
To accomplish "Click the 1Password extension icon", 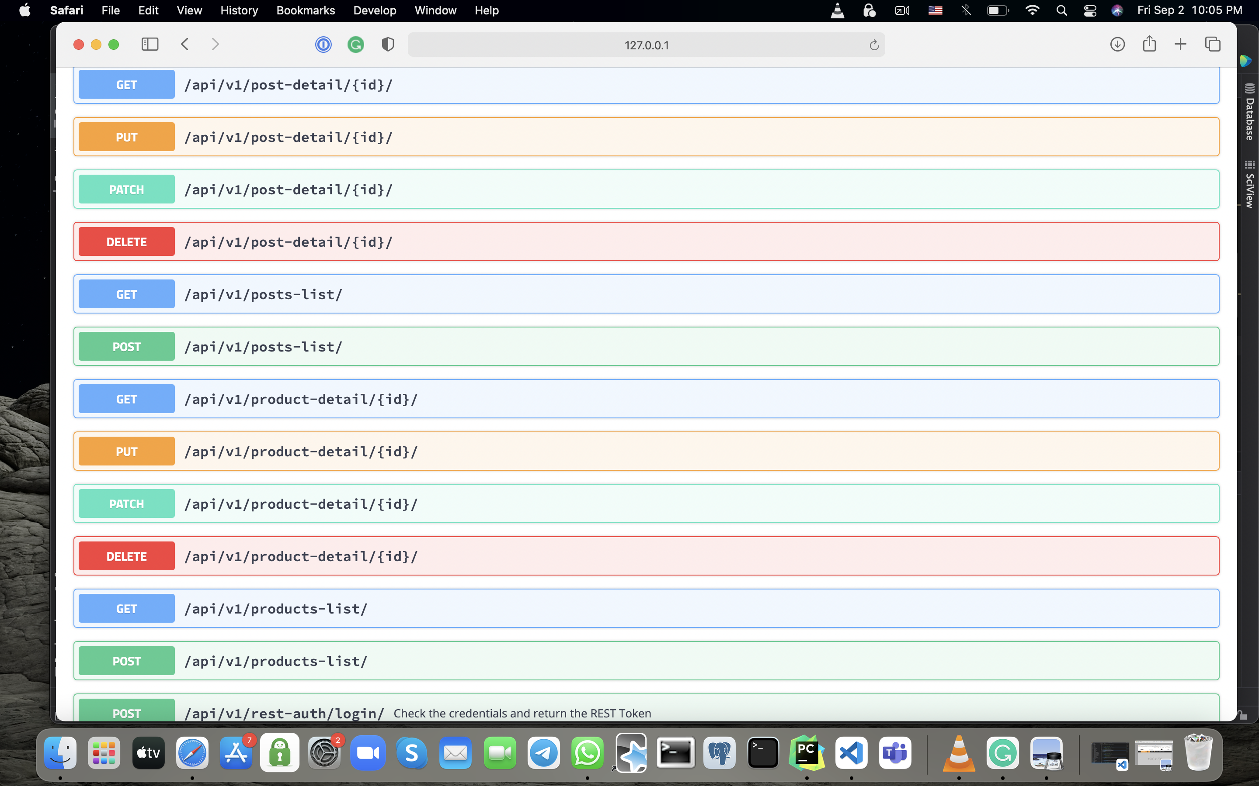I will (x=323, y=45).
